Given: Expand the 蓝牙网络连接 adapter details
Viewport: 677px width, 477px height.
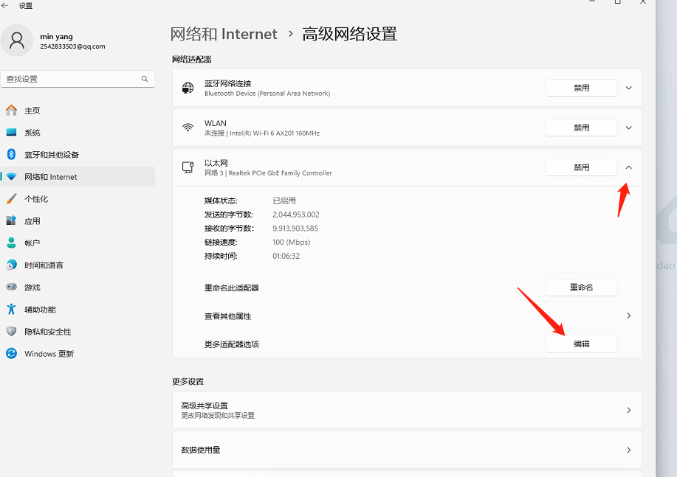Looking at the screenshot, I should pos(628,88).
